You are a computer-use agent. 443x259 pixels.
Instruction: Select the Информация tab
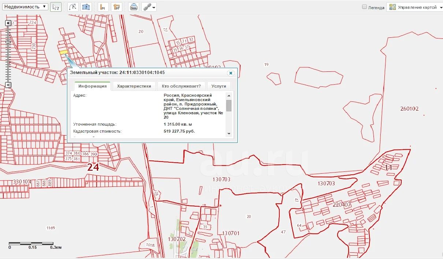click(92, 86)
